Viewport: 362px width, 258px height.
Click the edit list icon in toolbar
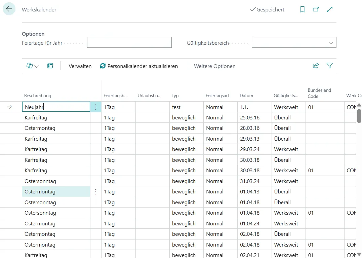tap(50, 66)
